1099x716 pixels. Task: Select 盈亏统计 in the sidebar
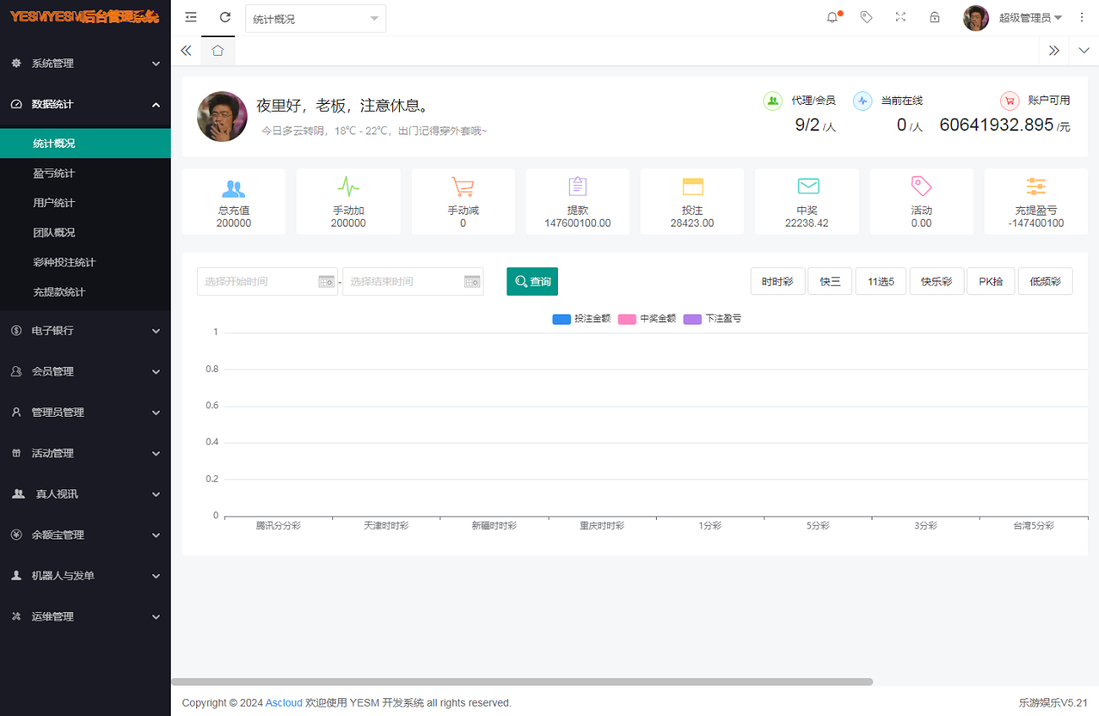54,173
